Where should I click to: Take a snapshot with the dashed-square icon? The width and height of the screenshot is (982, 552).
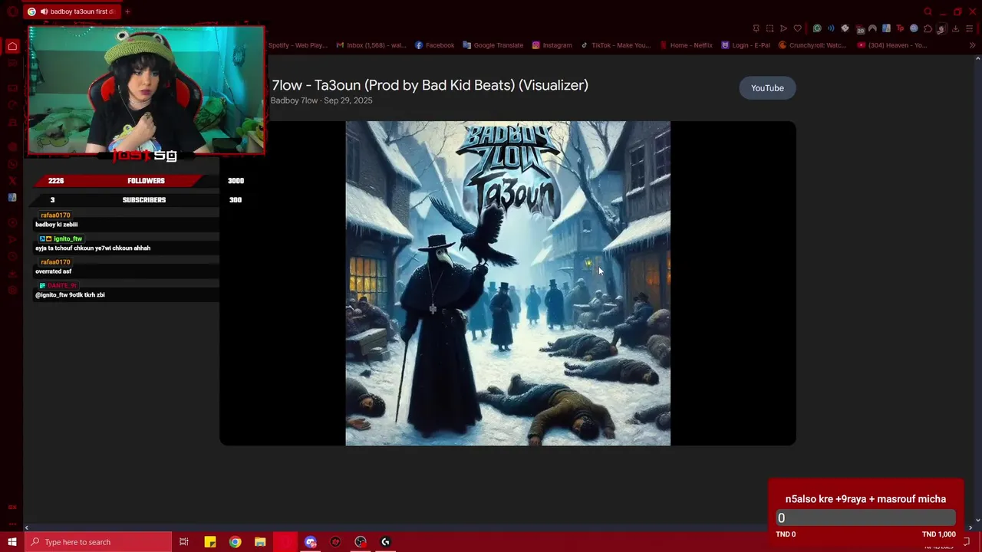click(x=769, y=28)
